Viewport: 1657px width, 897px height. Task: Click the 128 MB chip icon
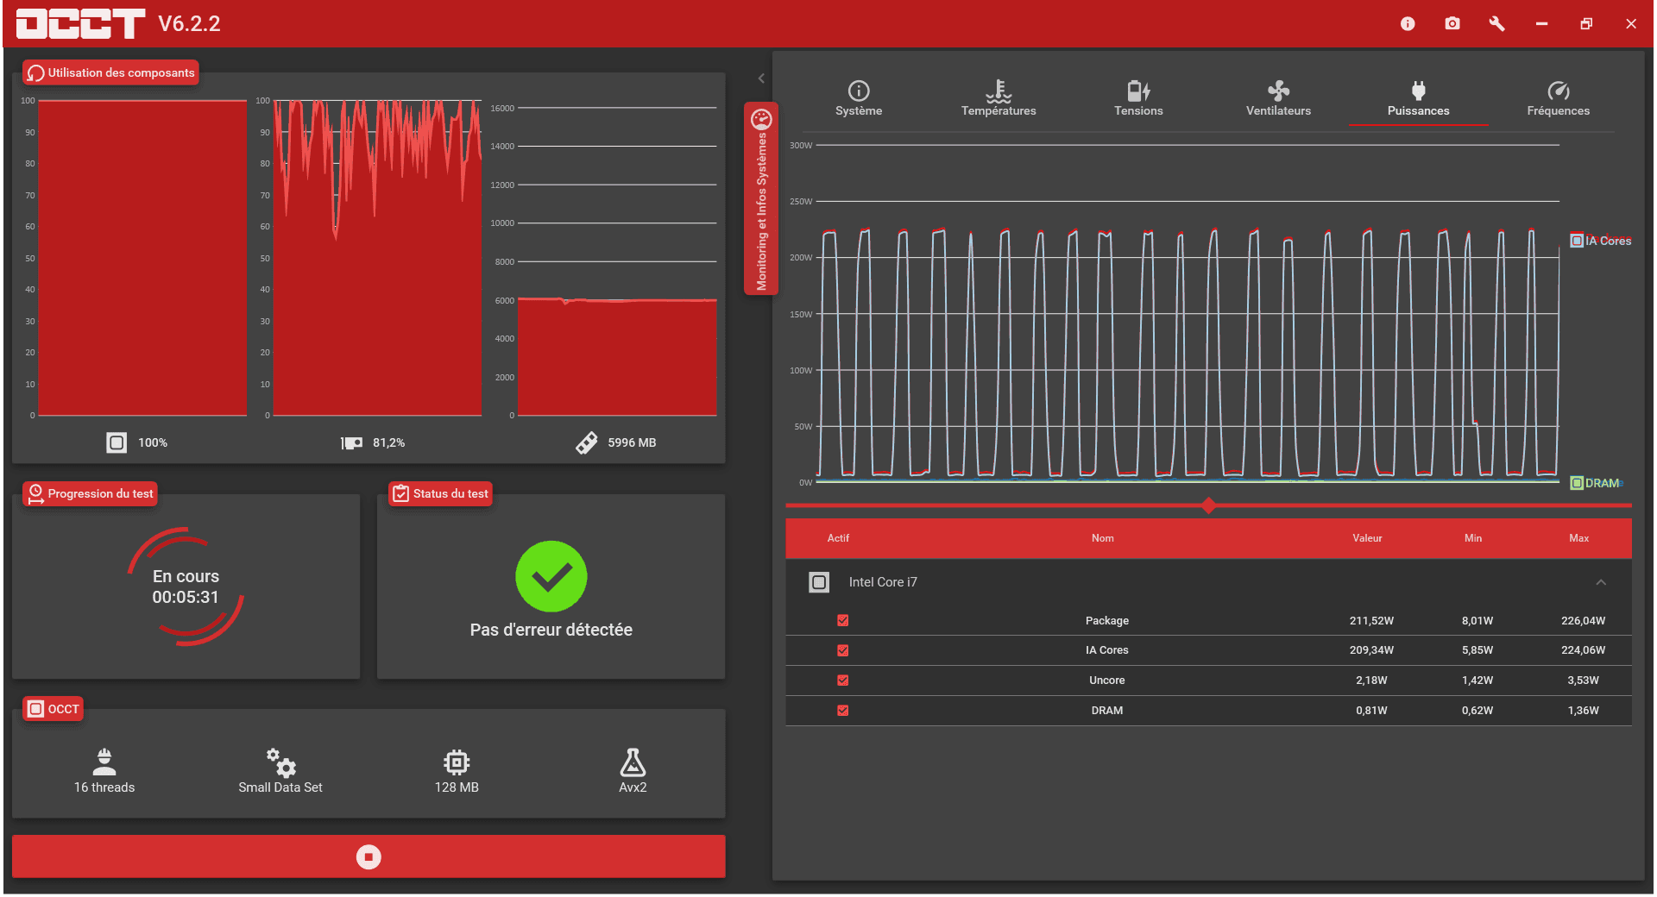[457, 762]
